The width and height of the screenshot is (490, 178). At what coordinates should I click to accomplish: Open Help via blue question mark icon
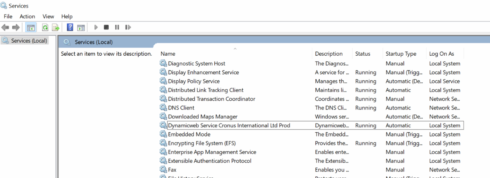pos(70,27)
